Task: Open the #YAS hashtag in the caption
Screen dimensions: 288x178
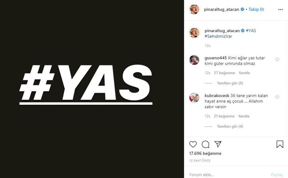Action: pyautogui.click(x=251, y=30)
